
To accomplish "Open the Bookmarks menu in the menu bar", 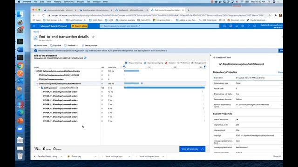I will 69,2.
